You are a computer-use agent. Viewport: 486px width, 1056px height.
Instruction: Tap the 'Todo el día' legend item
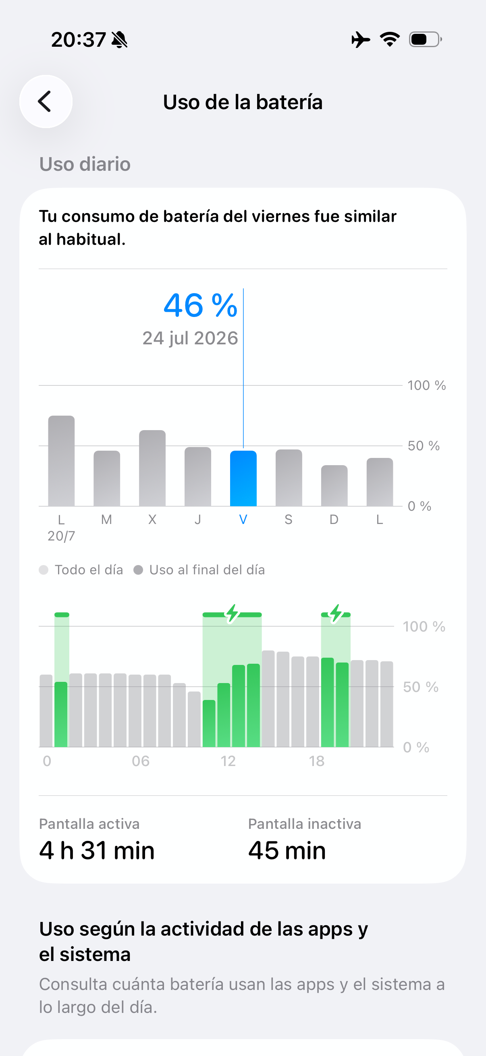point(81,570)
